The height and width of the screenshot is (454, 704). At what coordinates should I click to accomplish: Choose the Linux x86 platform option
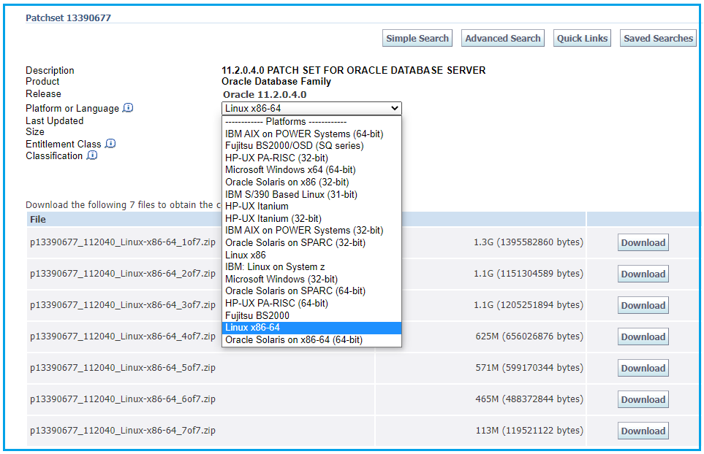click(x=311, y=255)
